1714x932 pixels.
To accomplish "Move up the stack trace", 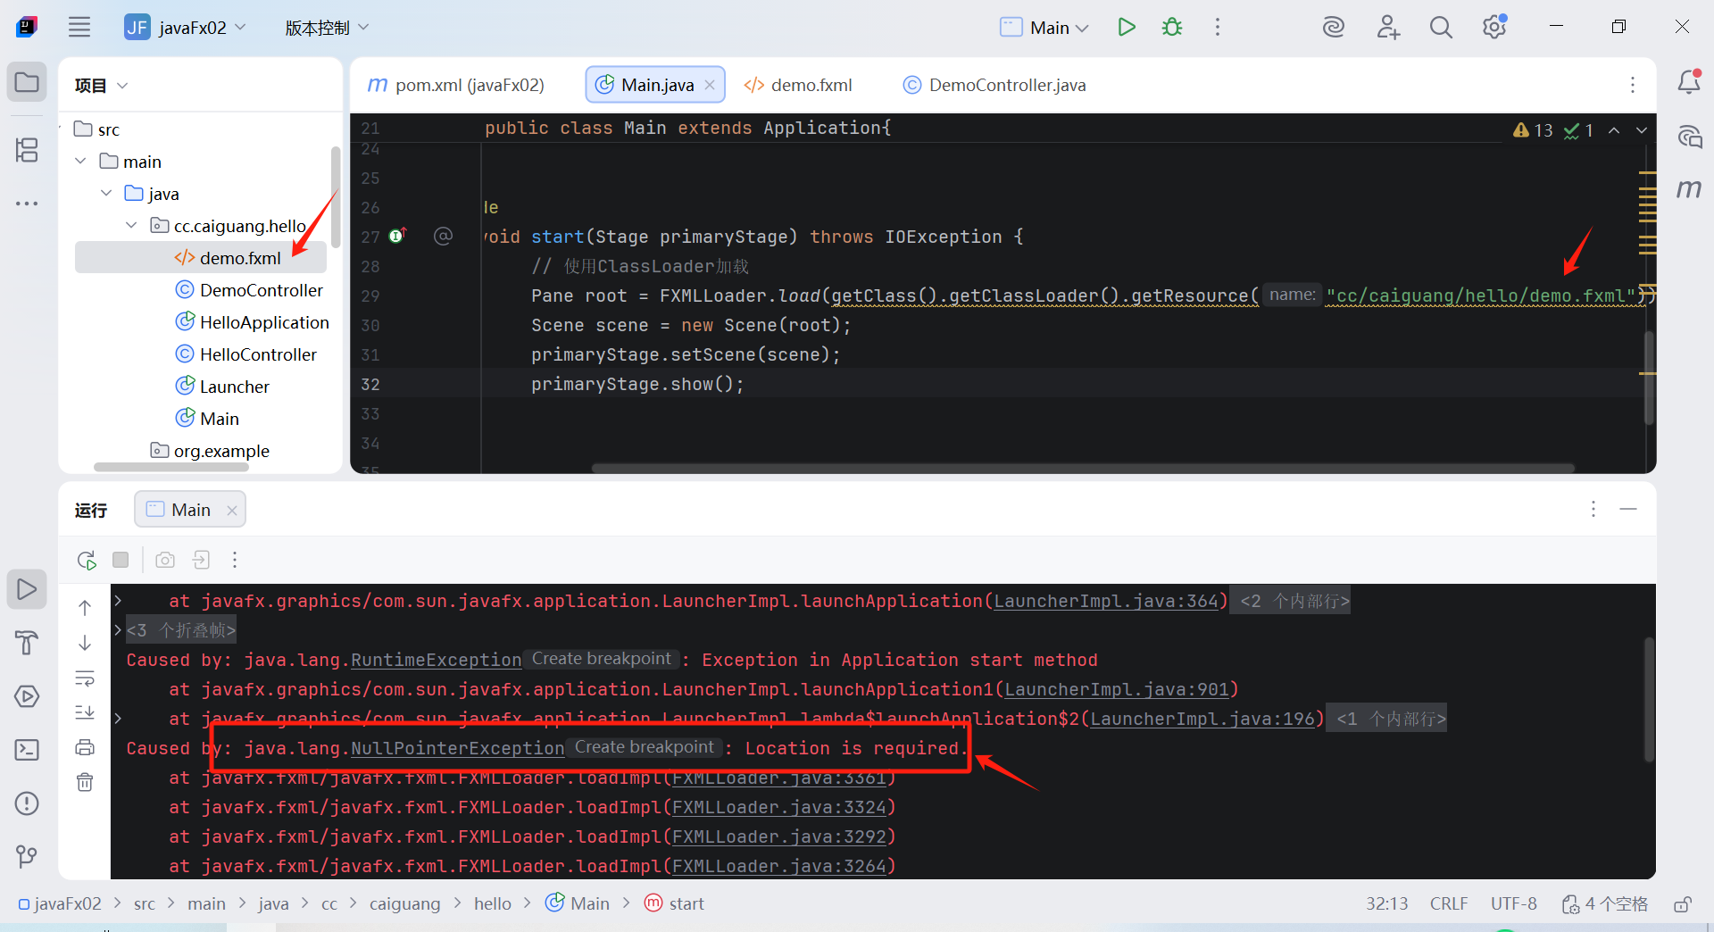I will [x=85, y=608].
